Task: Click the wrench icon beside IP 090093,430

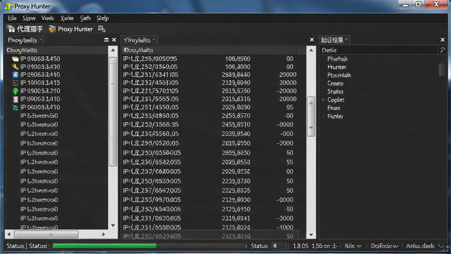Action: pos(15,67)
